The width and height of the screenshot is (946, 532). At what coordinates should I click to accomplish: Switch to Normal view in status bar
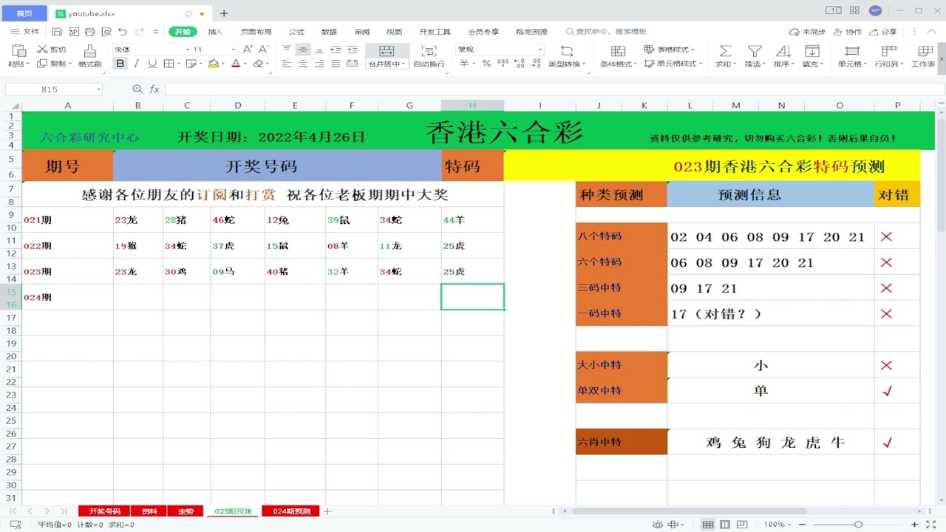point(707,525)
